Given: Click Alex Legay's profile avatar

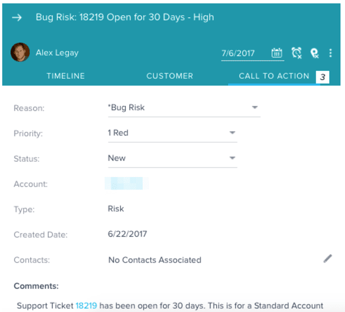Looking at the screenshot, I should (20, 52).
